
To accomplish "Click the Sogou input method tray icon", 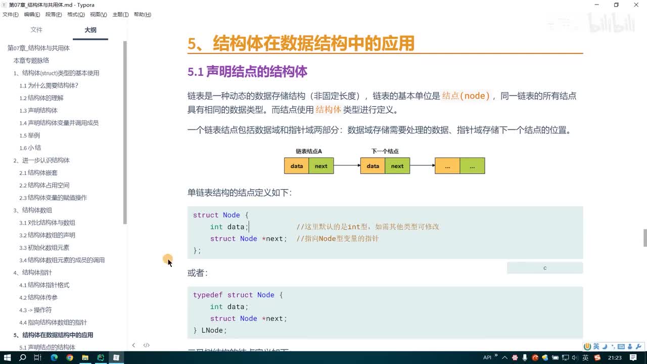I will 598,357.
